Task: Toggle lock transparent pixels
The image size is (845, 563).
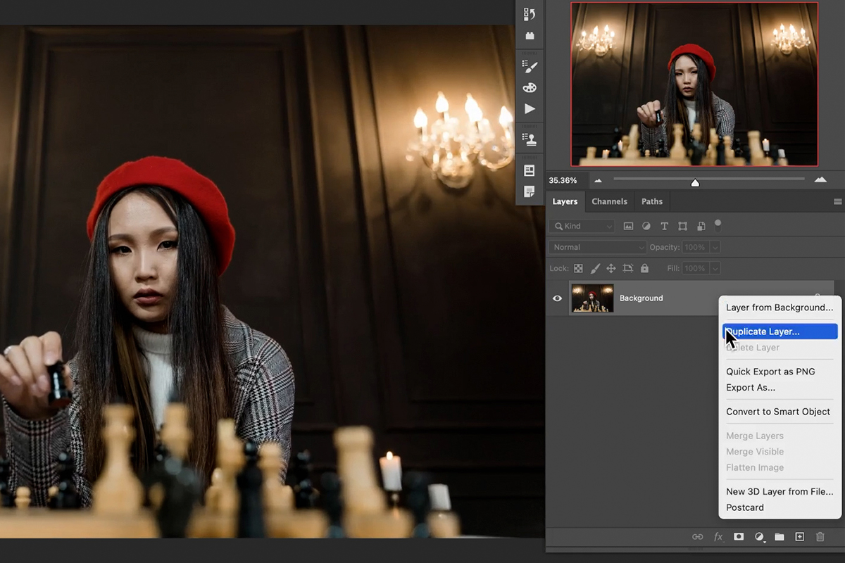Action: [x=578, y=269]
